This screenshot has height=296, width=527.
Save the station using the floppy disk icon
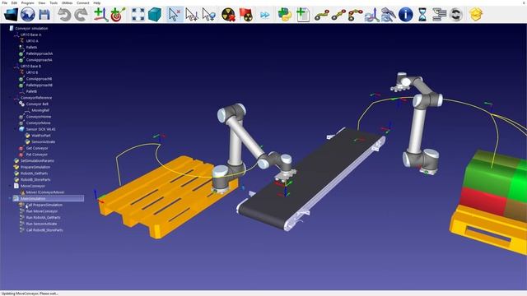[44, 15]
